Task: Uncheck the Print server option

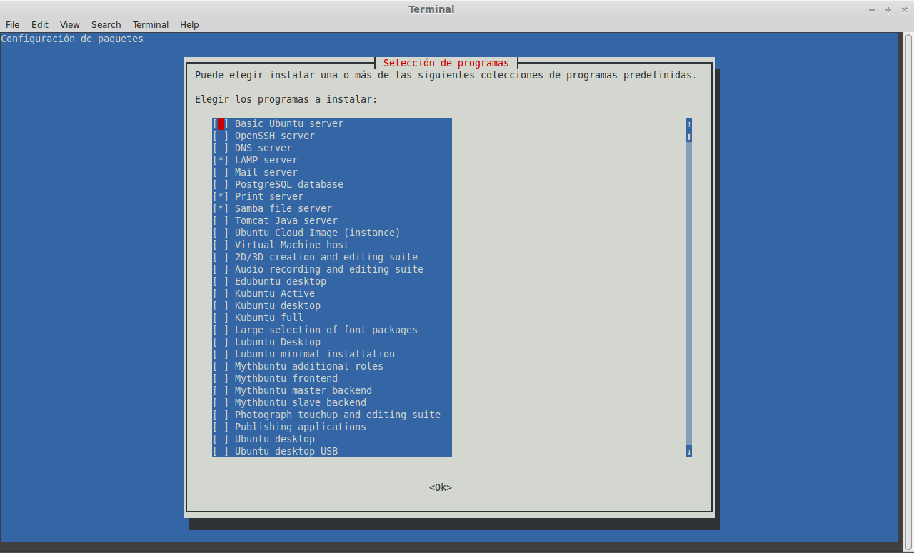Action: pyautogui.click(x=221, y=196)
